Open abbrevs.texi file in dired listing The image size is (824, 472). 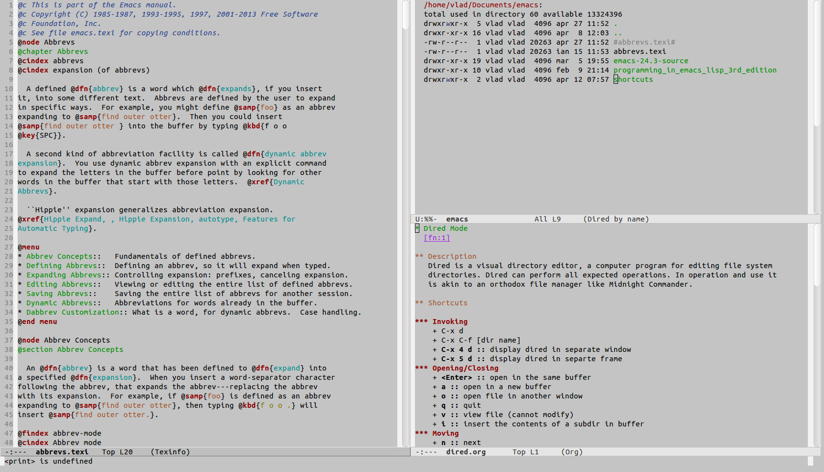tap(640, 51)
